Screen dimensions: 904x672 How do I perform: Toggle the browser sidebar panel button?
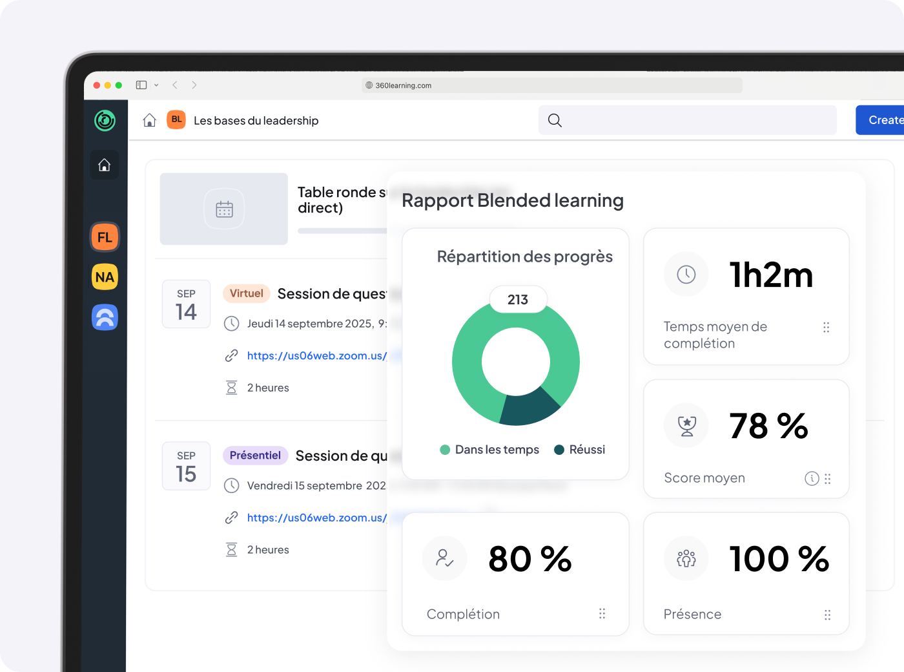(x=140, y=85)
